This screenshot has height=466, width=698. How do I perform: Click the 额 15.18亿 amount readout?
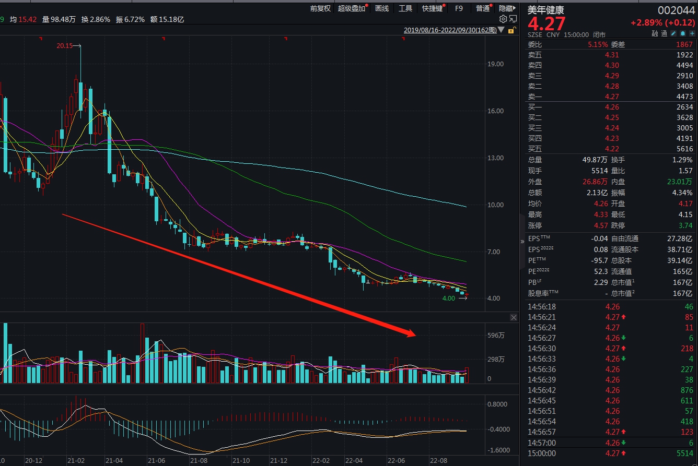coord(167,19)
